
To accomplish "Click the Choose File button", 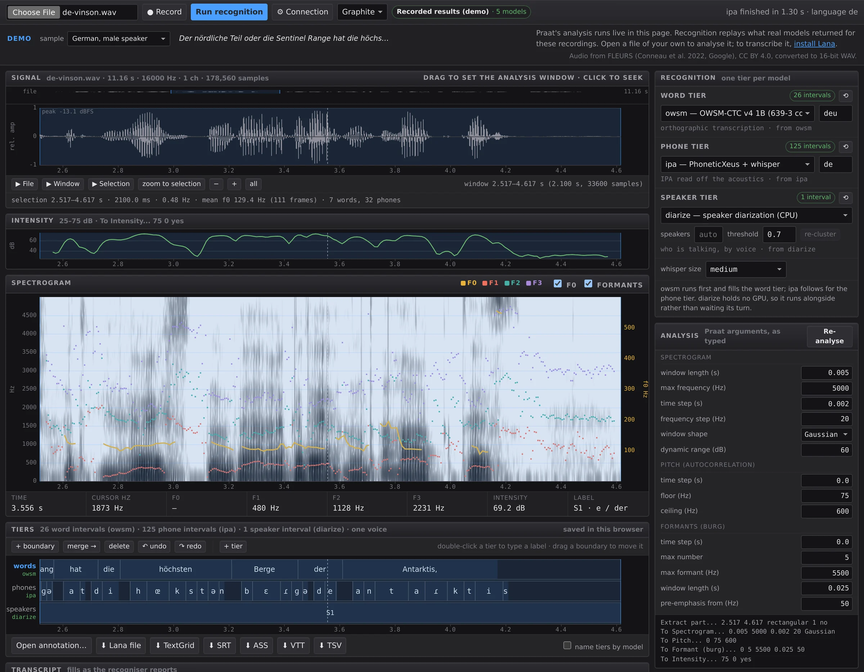I will point(33,12).
